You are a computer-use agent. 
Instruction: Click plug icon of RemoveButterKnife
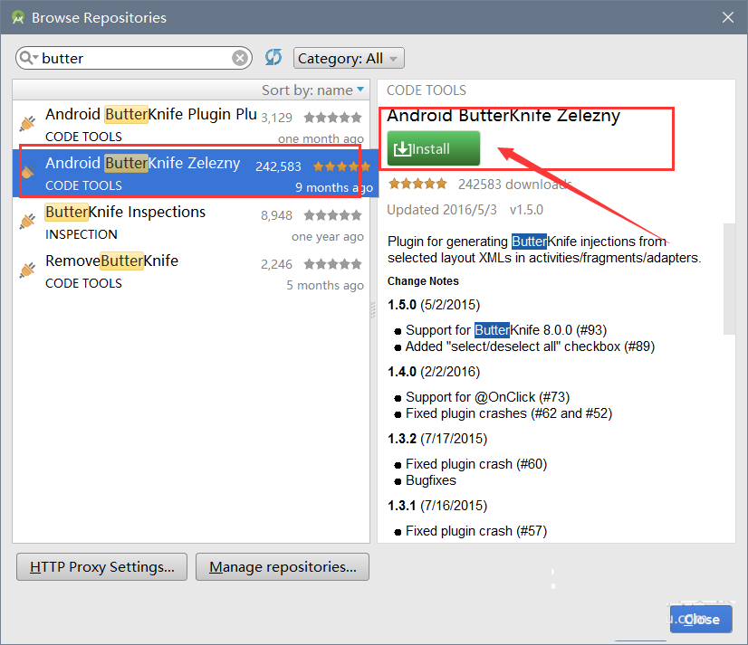(28, 270)
